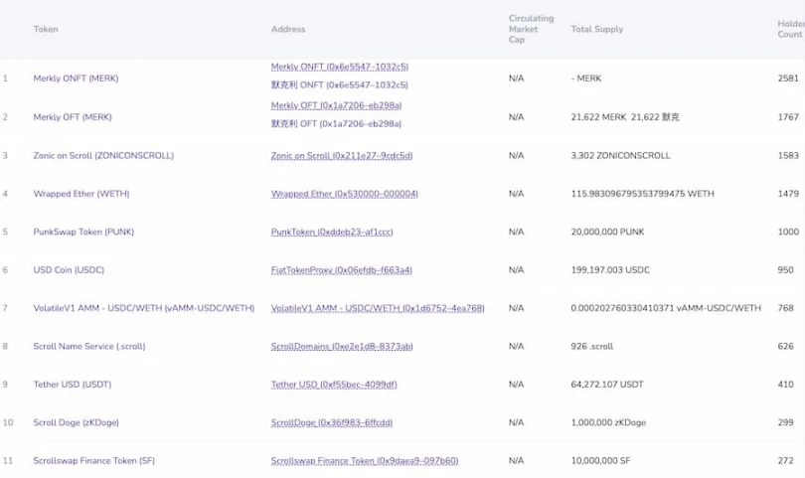Click holder count 626

coord(785,347)
